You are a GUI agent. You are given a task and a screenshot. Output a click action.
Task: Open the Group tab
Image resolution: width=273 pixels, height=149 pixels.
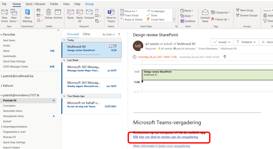(89, 4)
